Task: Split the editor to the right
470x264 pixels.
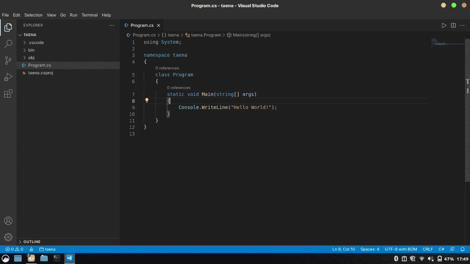Action: 453,25
